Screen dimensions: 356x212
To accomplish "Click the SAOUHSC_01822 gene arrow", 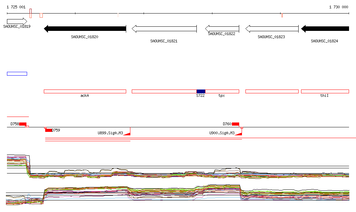I will [222, 28].
